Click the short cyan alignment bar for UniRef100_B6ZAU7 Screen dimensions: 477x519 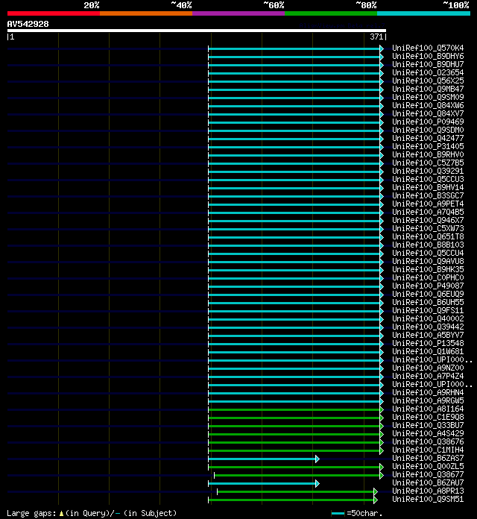[x=264, y=484]
